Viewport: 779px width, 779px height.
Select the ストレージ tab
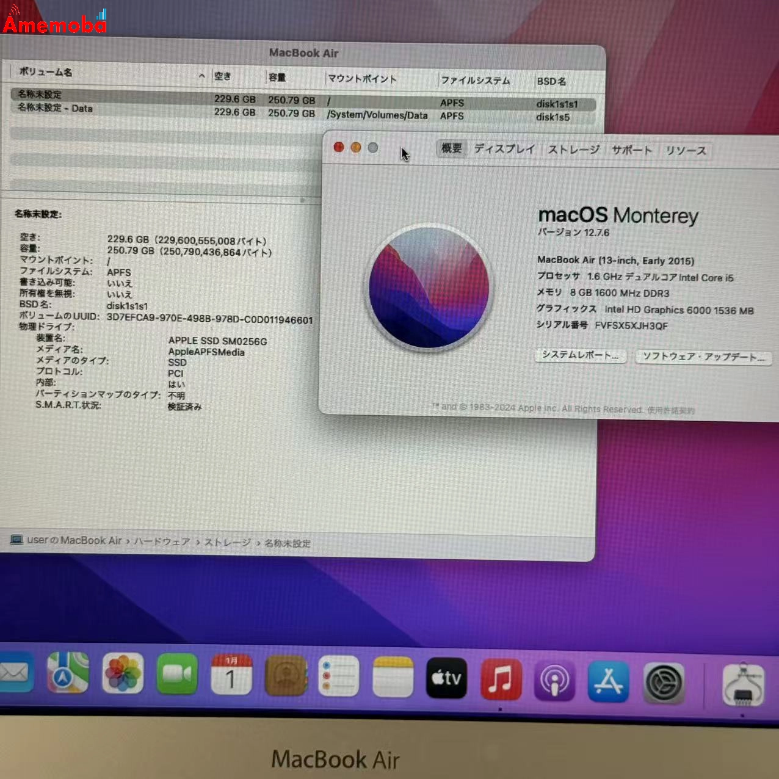pos(573,150)
